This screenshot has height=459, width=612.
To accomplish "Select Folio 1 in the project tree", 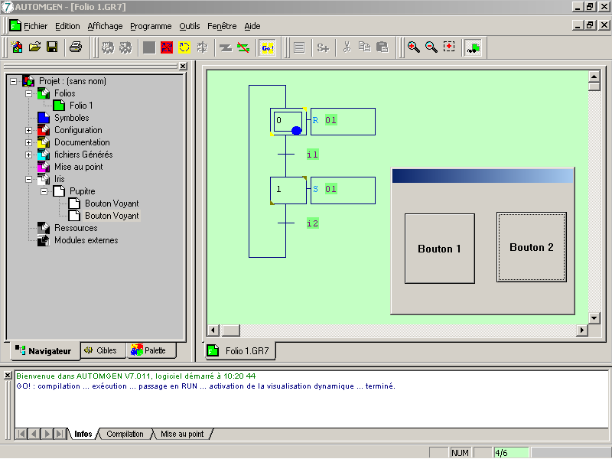I will click(81, 106).
